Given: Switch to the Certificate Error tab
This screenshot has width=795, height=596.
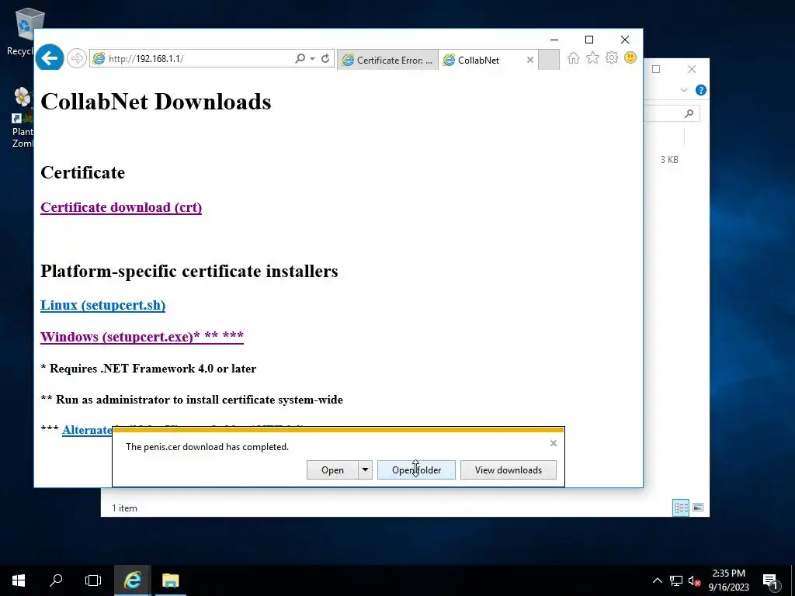Looking at the screenshot, I should tap(387, 60).
